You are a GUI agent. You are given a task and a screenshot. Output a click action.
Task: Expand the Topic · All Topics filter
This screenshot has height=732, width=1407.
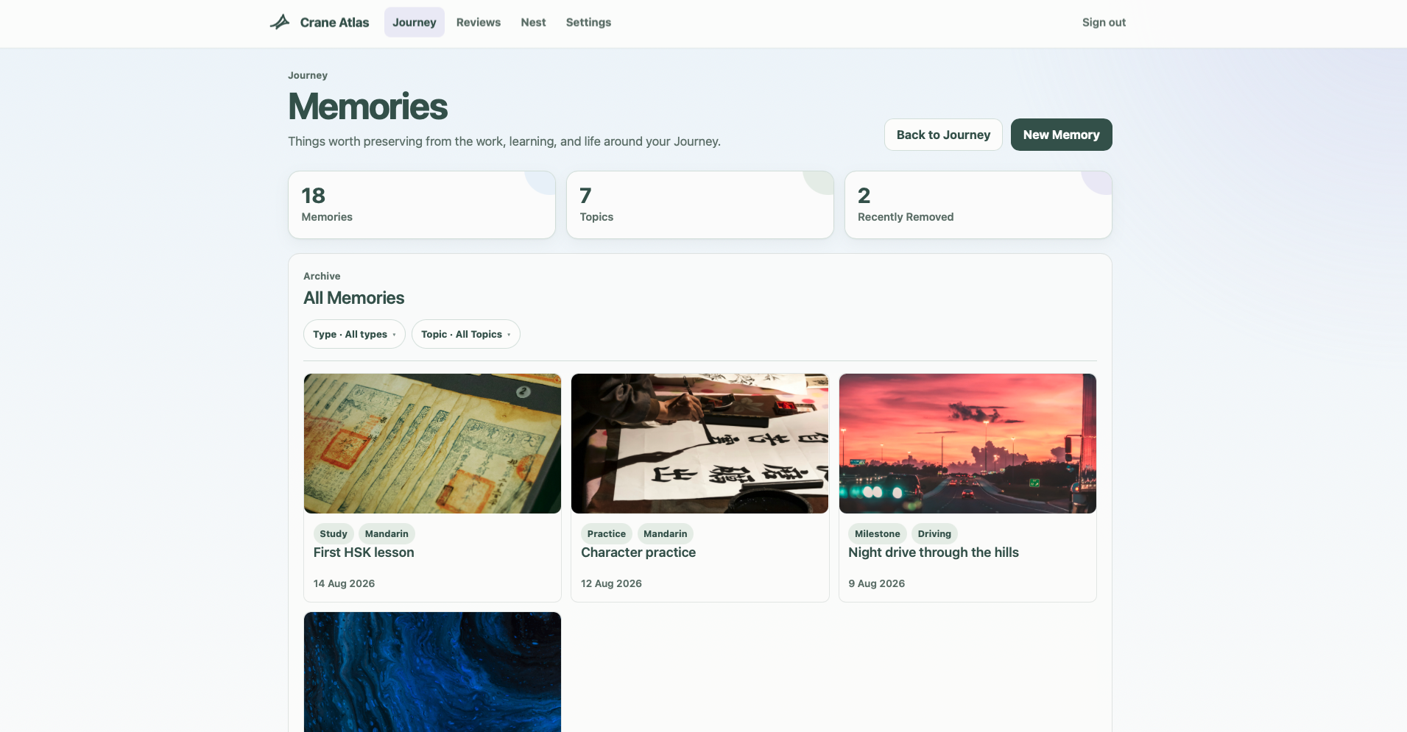coord(466,334)
